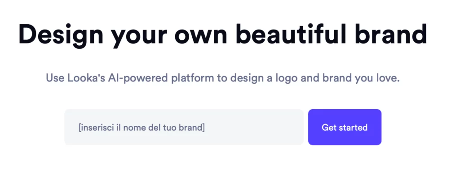Screen dimensions: 460x184
Task: Click the word "Get" on the purple button
Action: tap(329, 128)
